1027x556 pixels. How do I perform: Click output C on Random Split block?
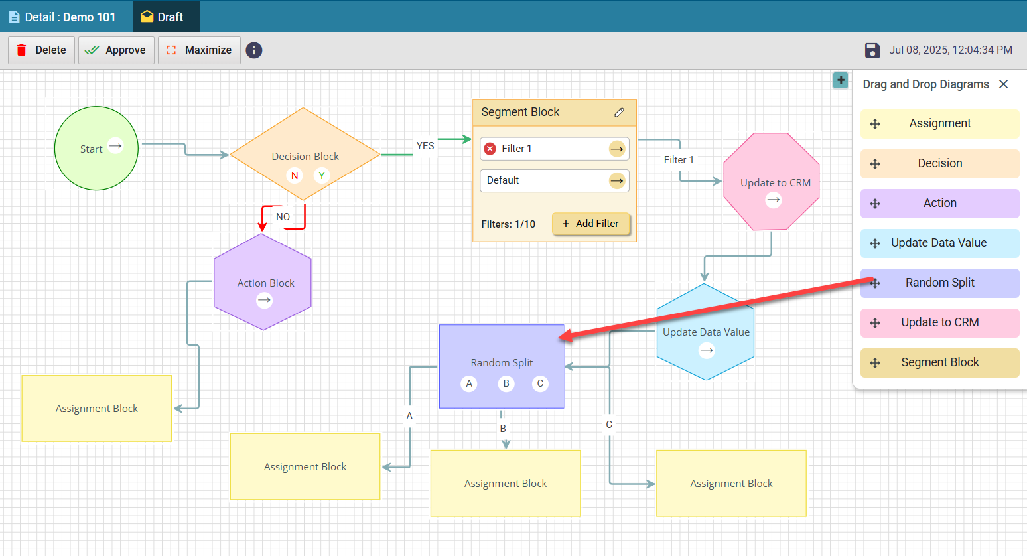coord(540,383)
